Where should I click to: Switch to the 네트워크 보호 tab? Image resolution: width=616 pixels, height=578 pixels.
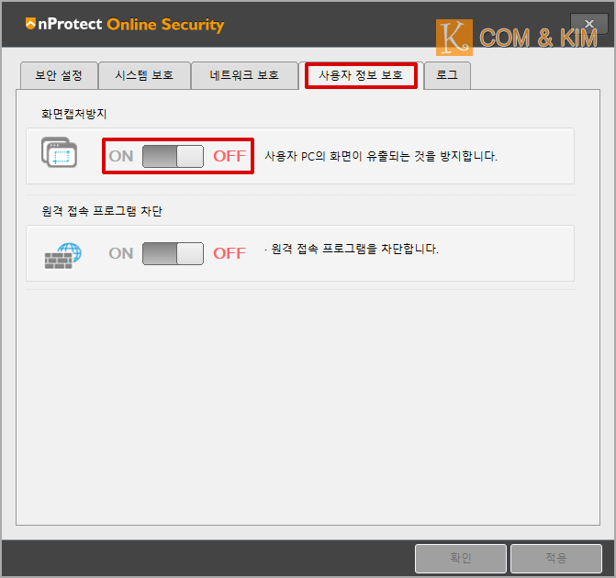(244, 75)
